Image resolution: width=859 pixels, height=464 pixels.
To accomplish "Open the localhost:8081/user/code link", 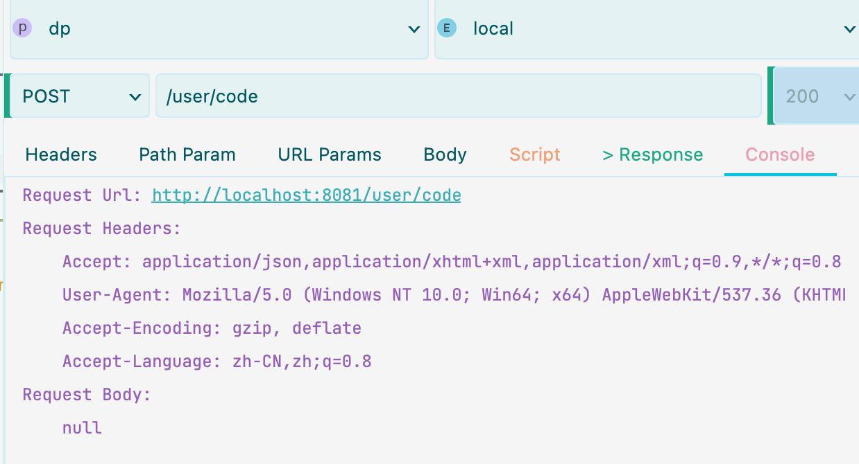I will click(306, 195).
